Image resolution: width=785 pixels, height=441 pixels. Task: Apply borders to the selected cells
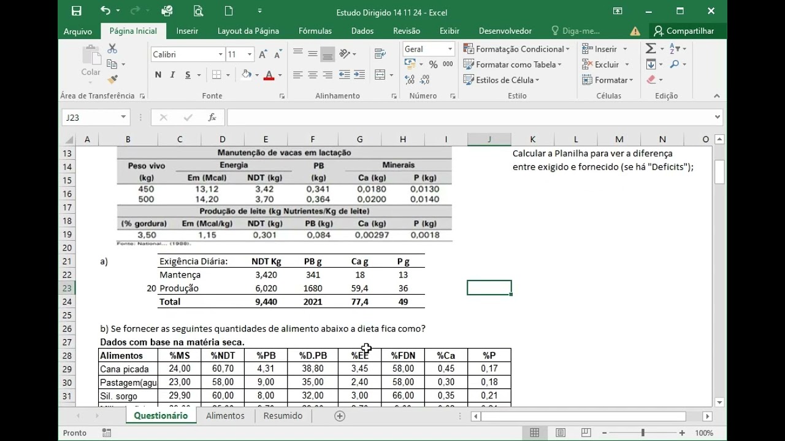(x=216, y=75)
